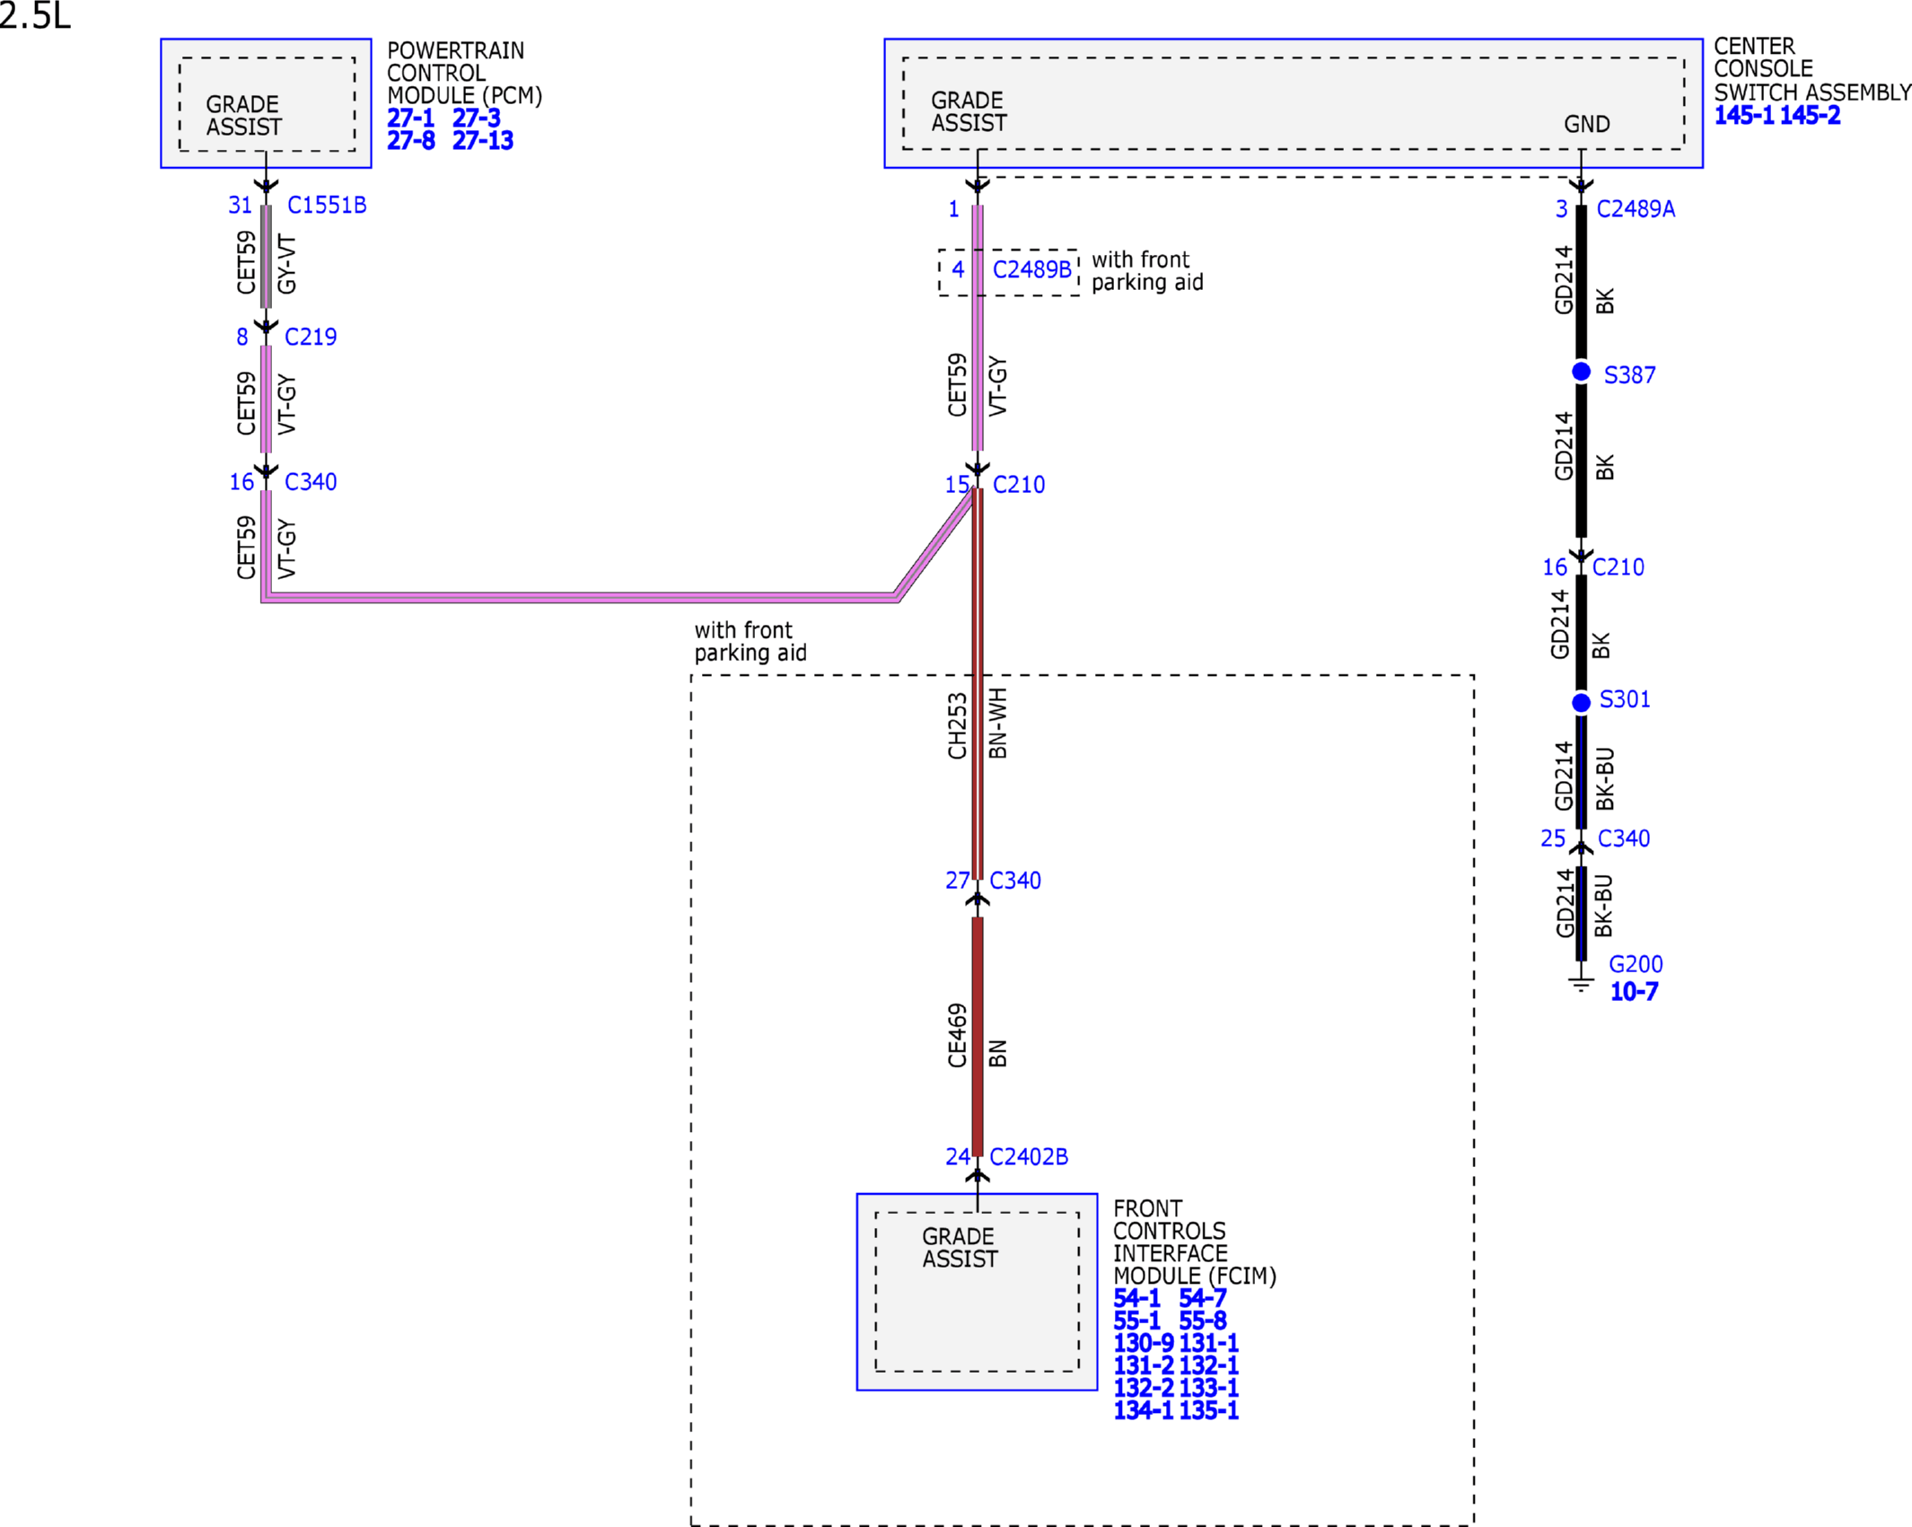Click C210 connector label at pin 15

click(x=1019, y=486)
